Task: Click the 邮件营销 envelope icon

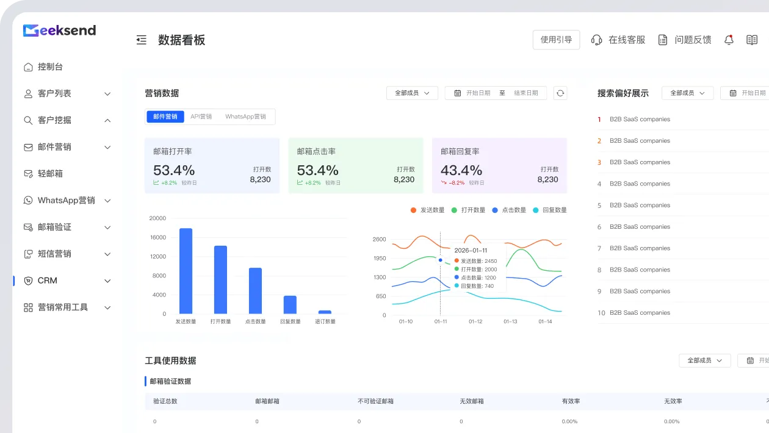Action: pos(28,147)
